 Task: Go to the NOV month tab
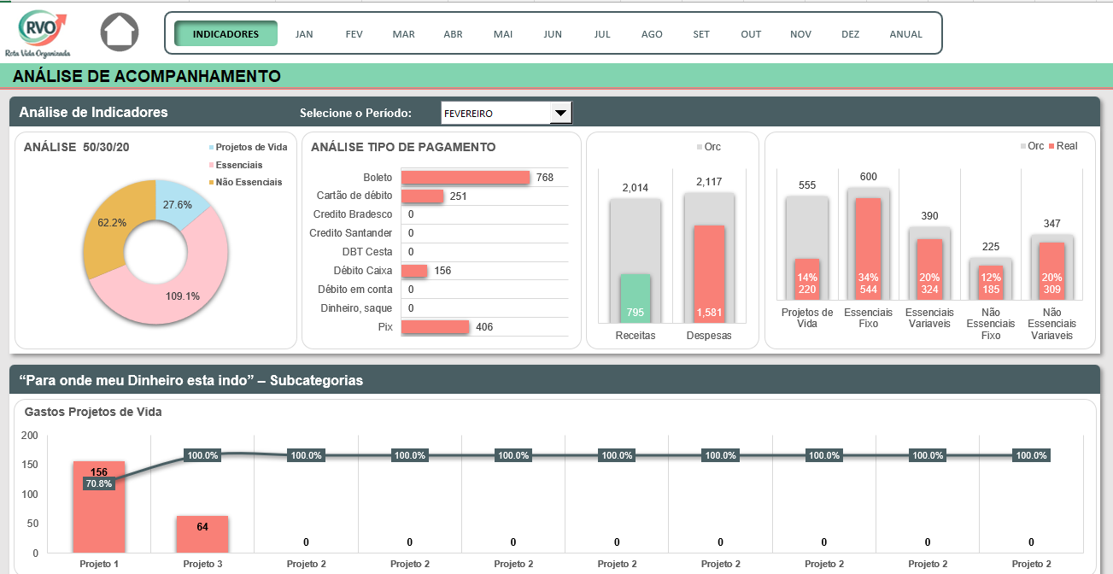[x=800, y=34]
